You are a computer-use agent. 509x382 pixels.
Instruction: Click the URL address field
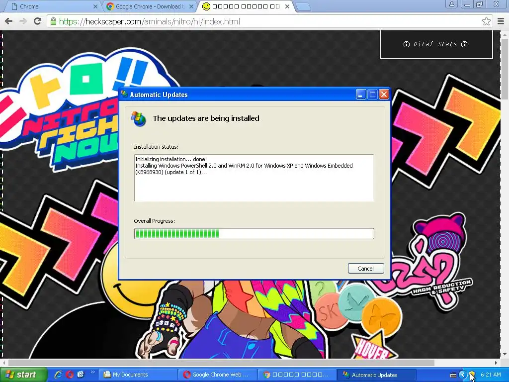(269, 21)
